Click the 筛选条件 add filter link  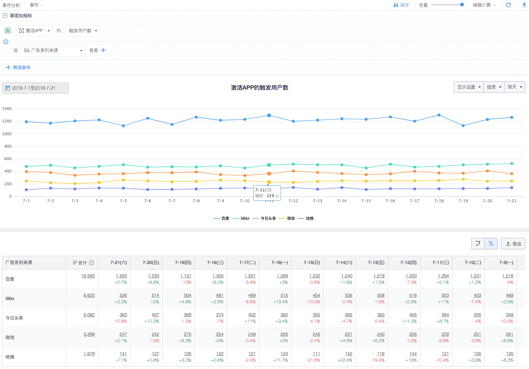pos(18,67)
